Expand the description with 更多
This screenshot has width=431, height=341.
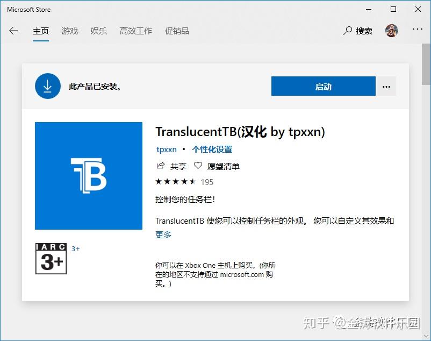coord(163,235)
